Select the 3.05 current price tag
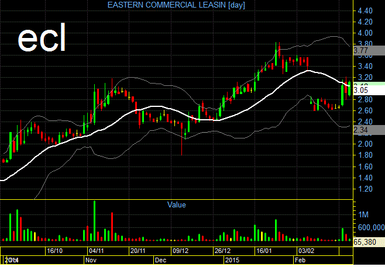This screenshot has height=267, width=385. [369, 90]
